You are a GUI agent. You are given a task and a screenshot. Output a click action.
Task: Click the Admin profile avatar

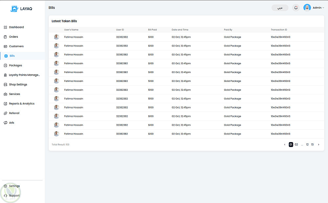click(x=307, y=8)
